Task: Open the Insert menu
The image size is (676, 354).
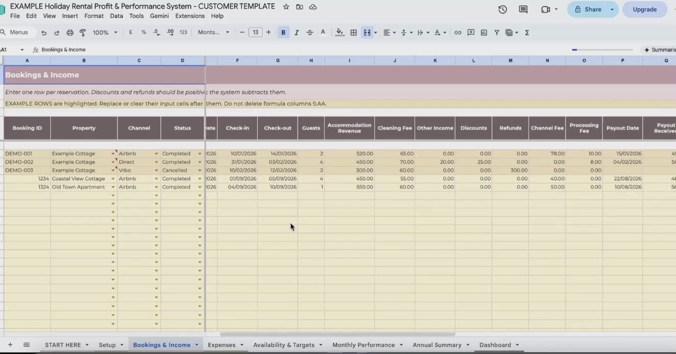Action: click(70, 16)
